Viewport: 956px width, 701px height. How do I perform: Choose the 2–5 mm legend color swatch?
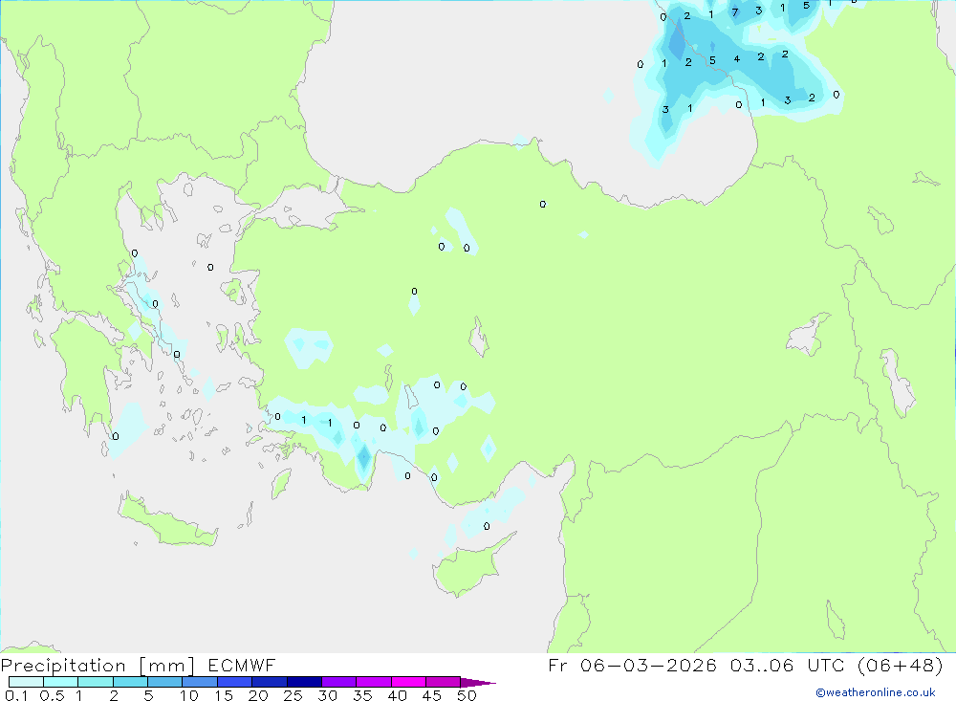[x=130, y=682]
